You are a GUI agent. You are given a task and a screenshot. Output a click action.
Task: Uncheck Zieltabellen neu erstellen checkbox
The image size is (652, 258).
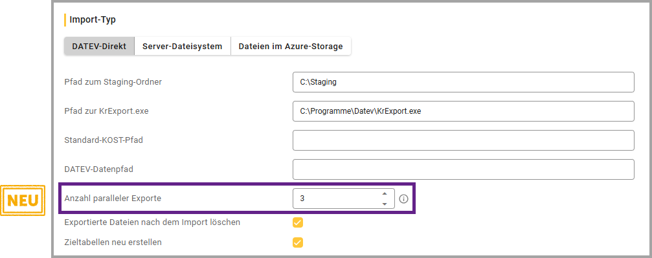click(298, 242)
